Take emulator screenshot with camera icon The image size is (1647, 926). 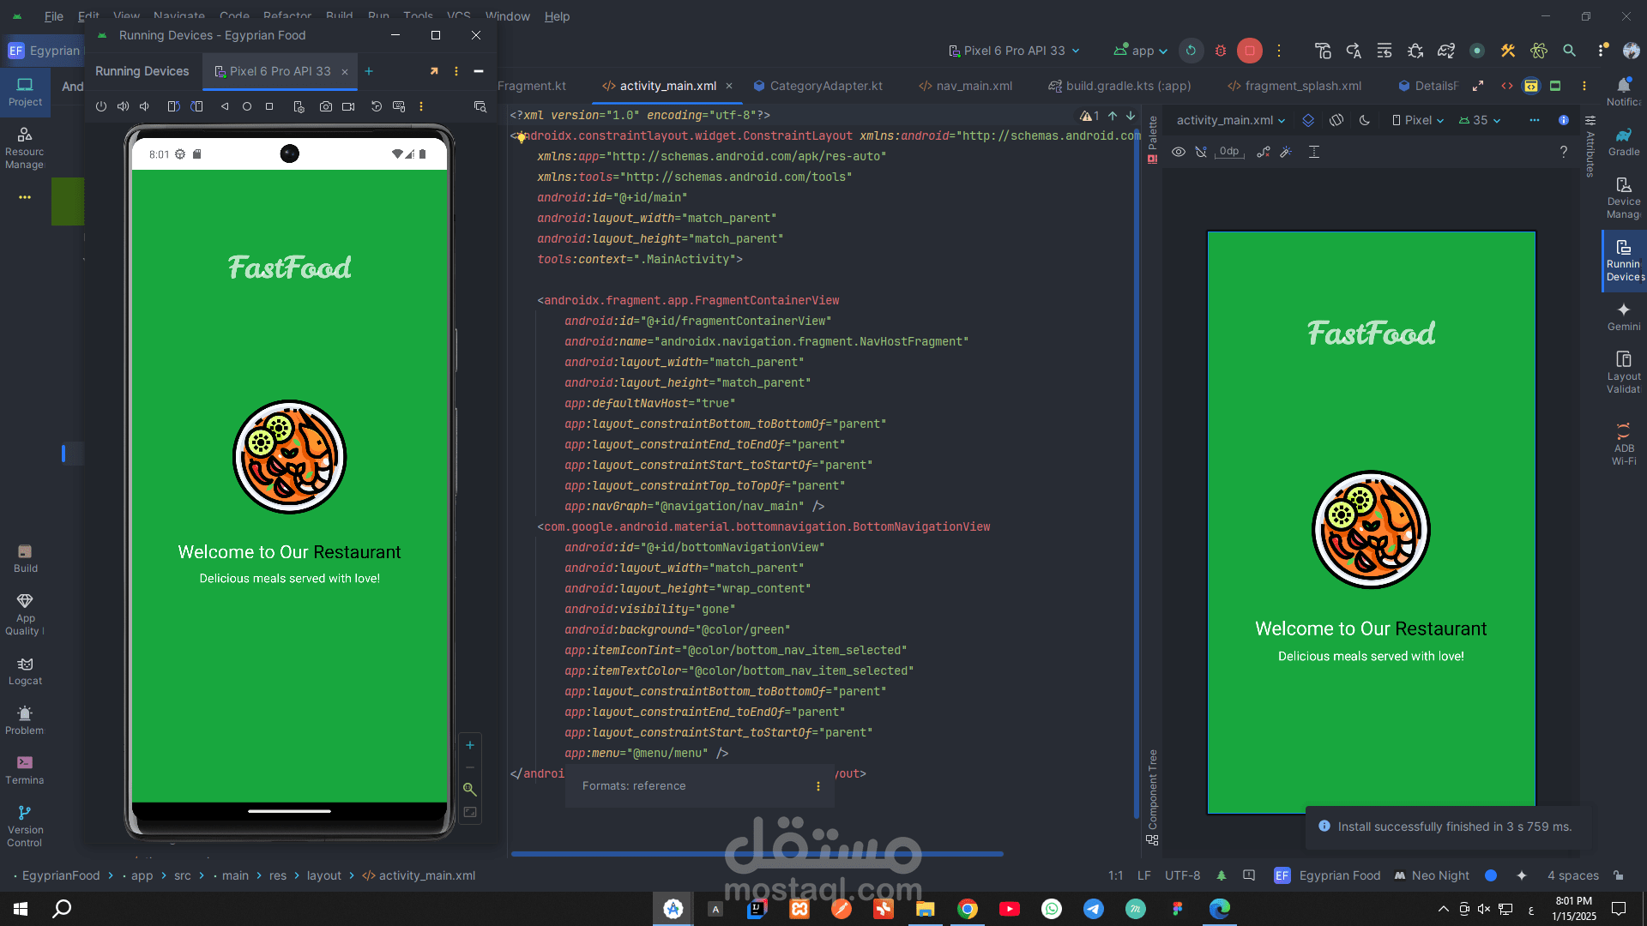tap(326, 107)
